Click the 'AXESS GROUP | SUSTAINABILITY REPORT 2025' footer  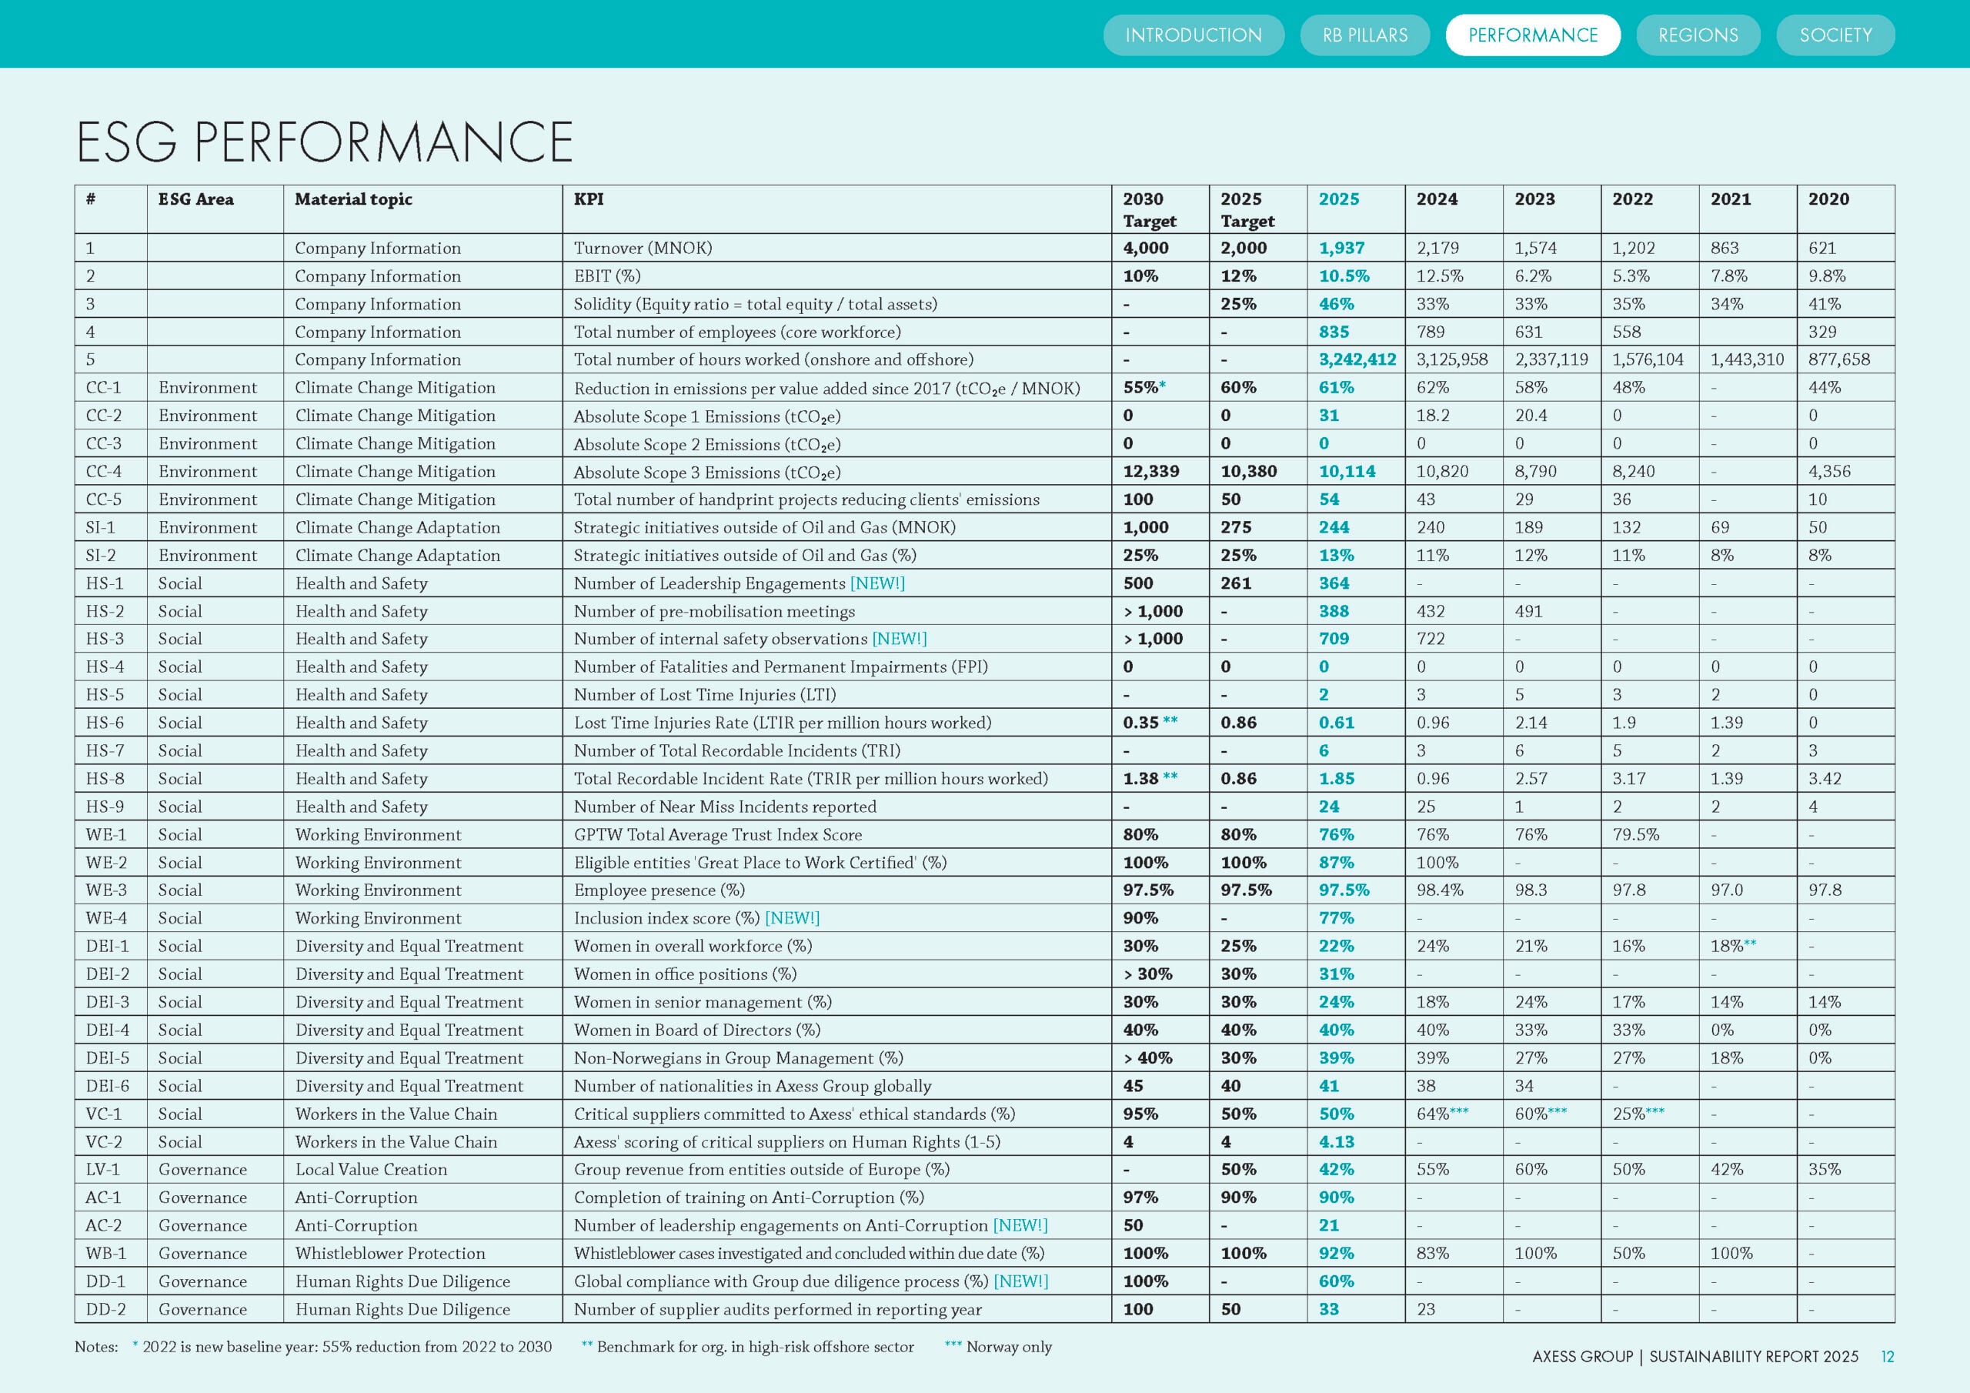point(1695,1357)
